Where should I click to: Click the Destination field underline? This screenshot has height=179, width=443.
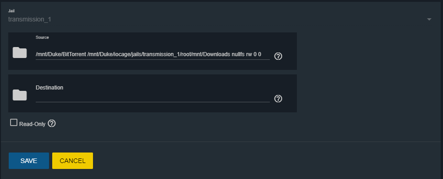153,102
